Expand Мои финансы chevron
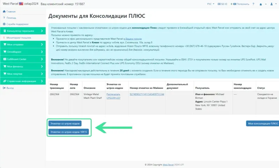The height and width of the screenshot is (168, 279). [42, 66]
